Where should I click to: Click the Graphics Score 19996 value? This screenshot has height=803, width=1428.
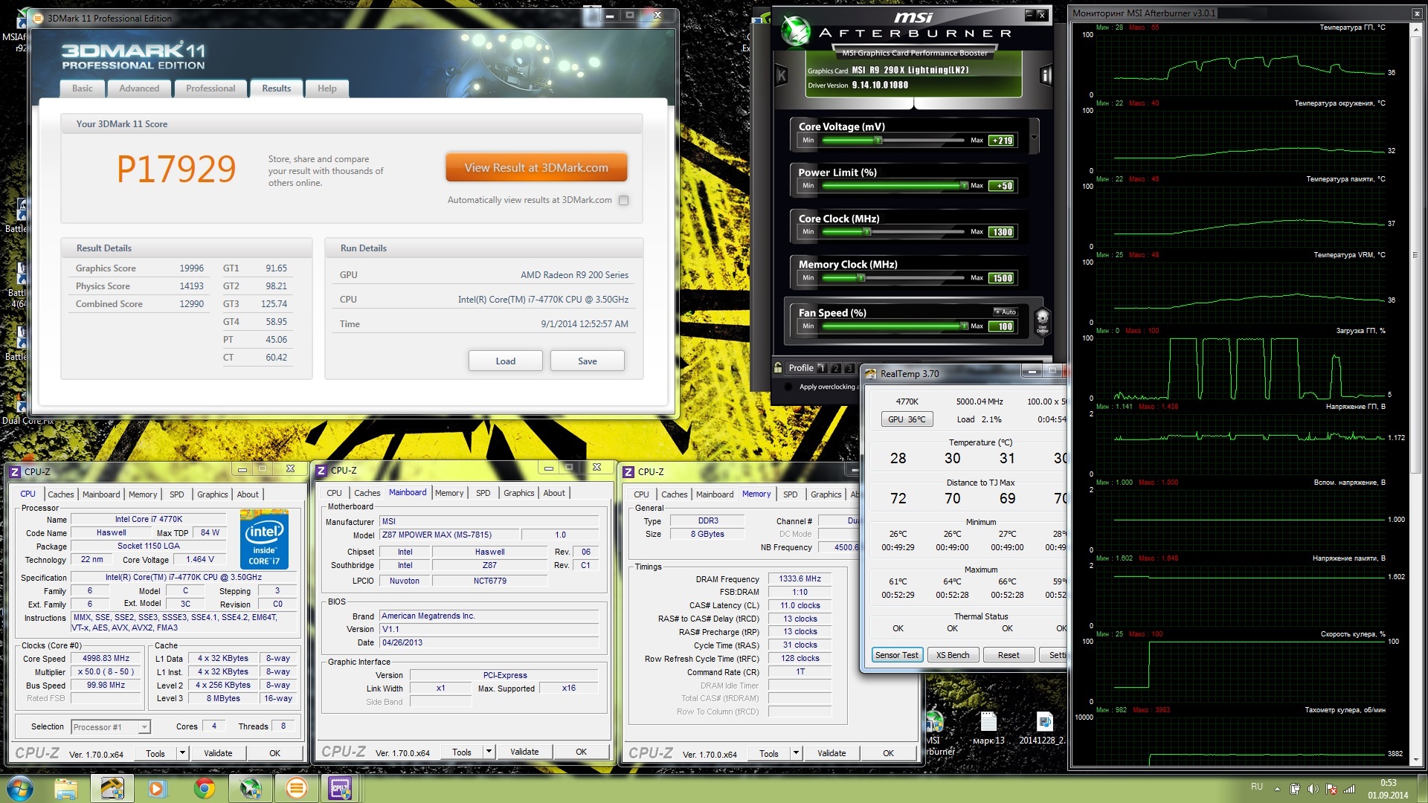[191, 268]
